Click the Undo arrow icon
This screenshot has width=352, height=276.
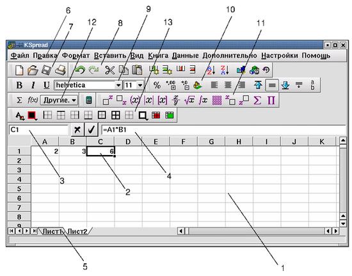tap(80, 70)
